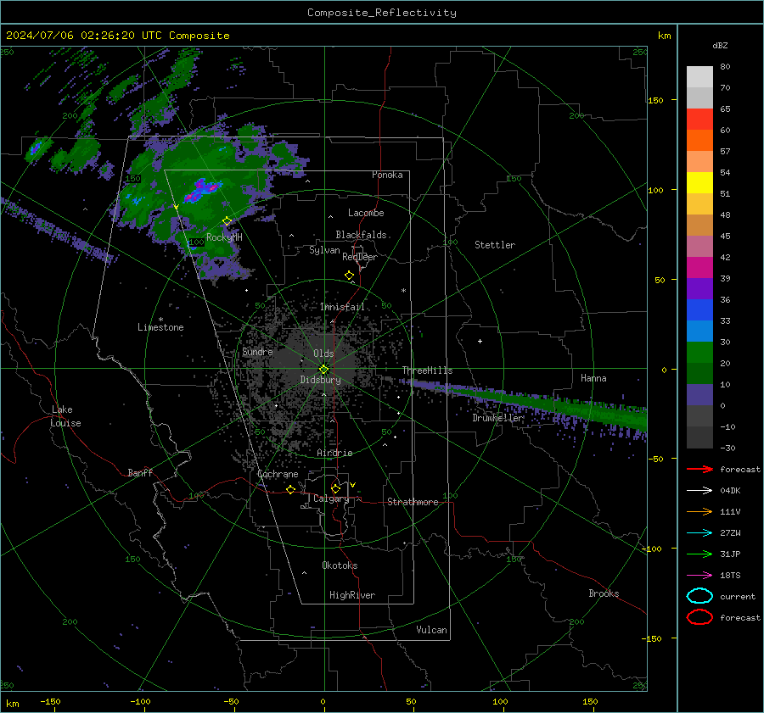Click the yellow diamond marker below Cochrane
Image resolution: width=764 pixels, height=713 pixels.
(x=291, y=490)
